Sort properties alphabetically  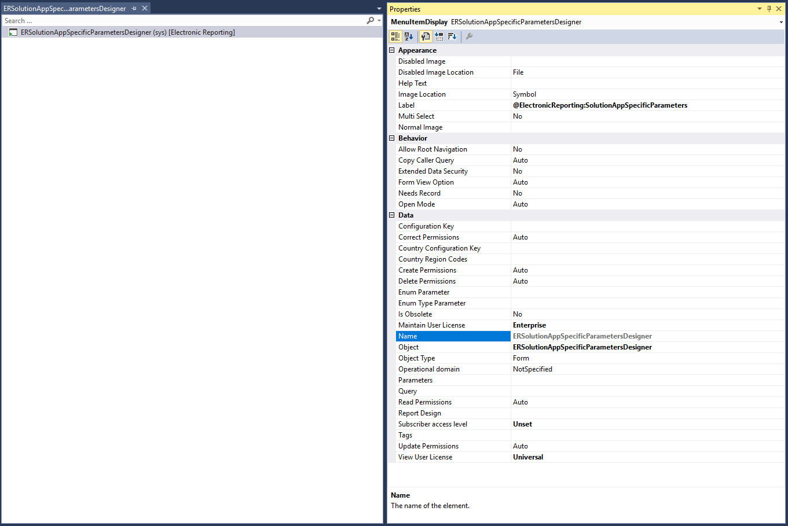409,36
